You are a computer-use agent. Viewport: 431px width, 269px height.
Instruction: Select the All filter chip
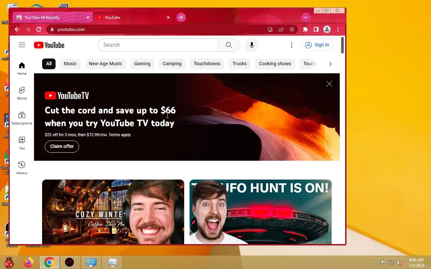[49, 64]
